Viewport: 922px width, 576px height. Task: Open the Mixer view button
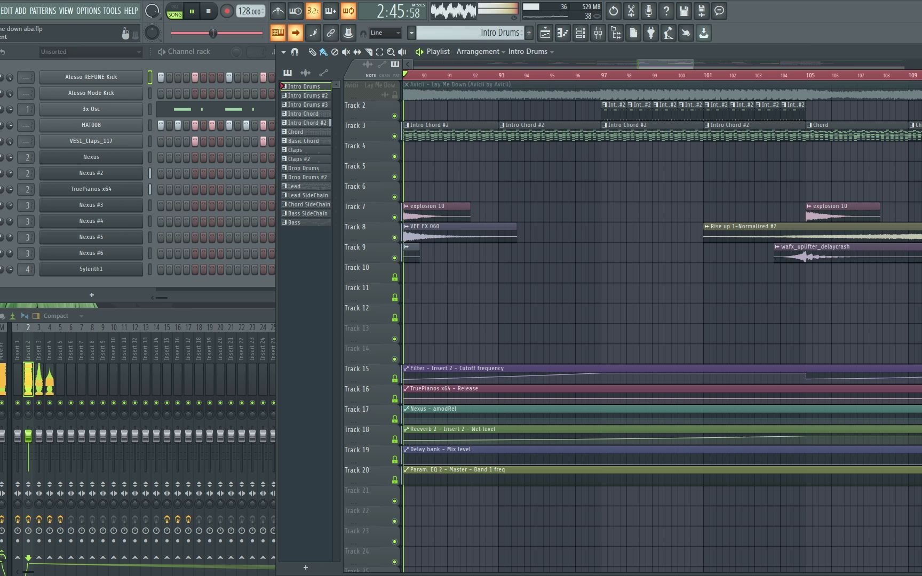point(598,33)
